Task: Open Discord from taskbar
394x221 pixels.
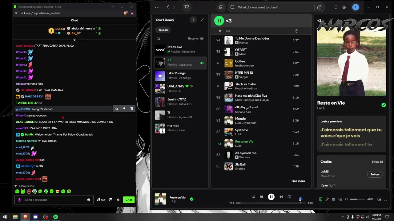Action: pyautogui.click(x=35, y=217)
